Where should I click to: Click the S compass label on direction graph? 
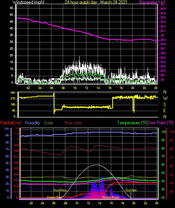(x=164, y=105)
